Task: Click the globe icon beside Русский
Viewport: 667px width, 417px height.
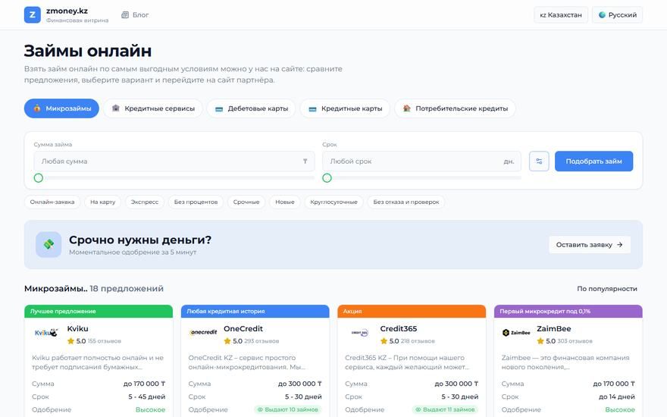Action: click(602, 15)
